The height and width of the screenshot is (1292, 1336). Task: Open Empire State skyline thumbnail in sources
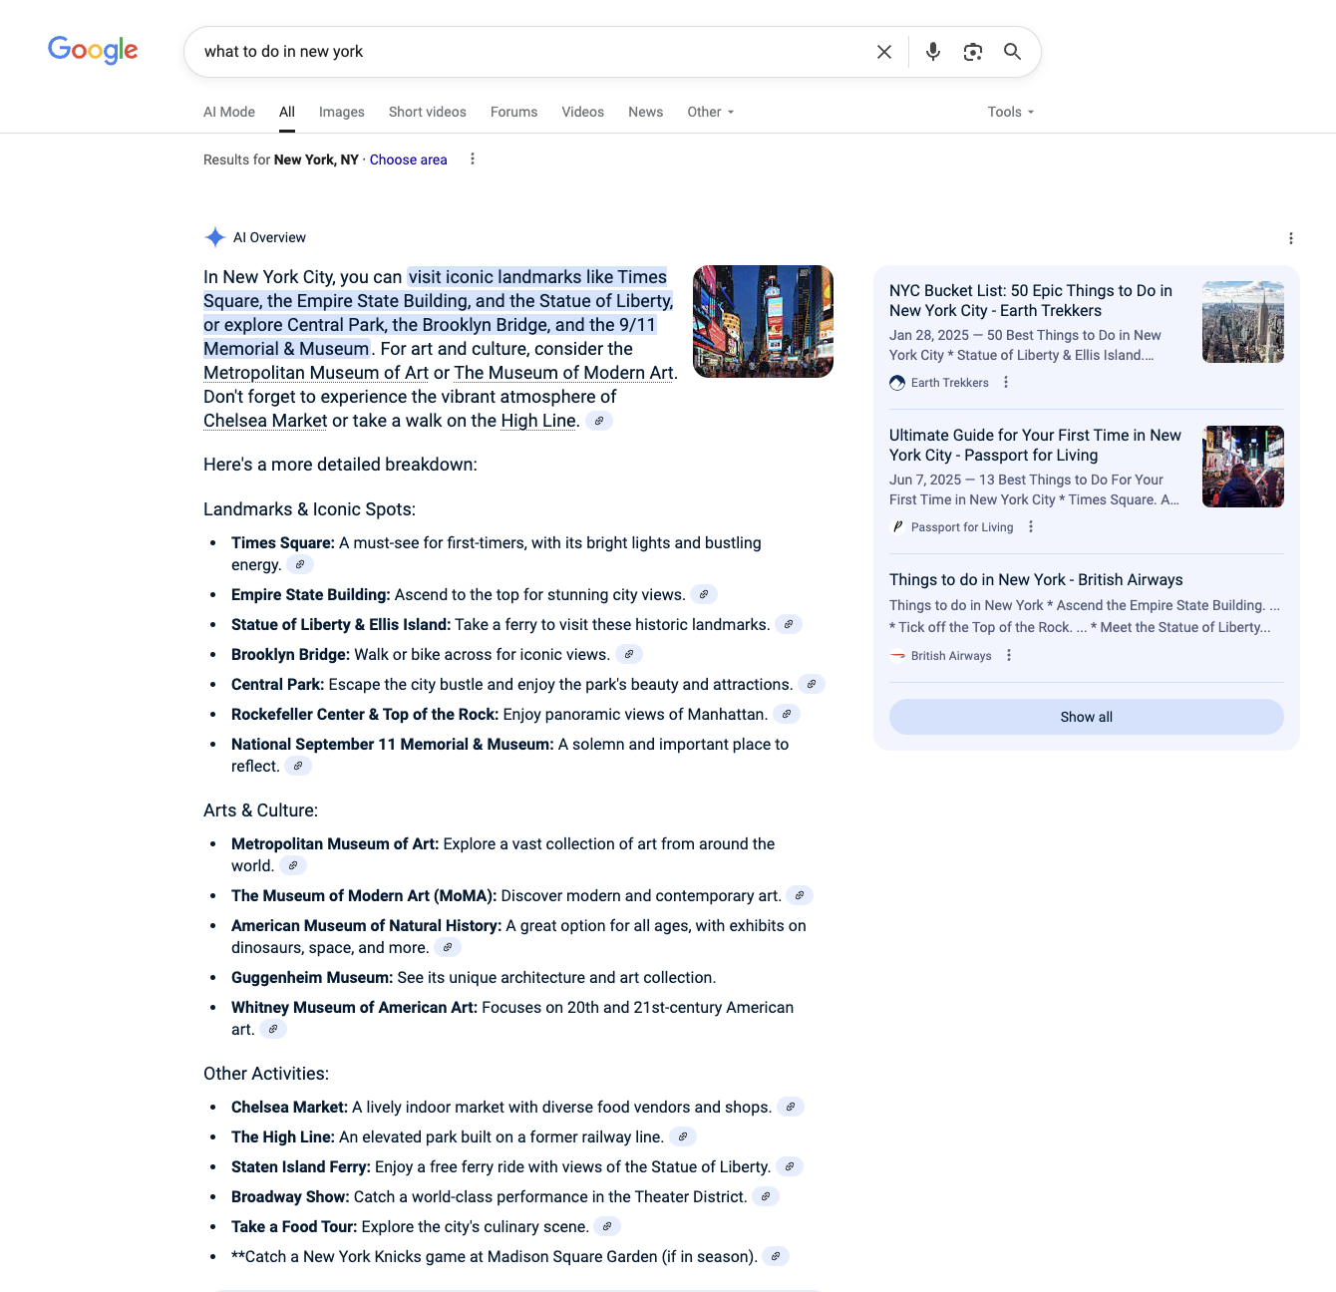pyautogui.click(x=1243, y=322)
